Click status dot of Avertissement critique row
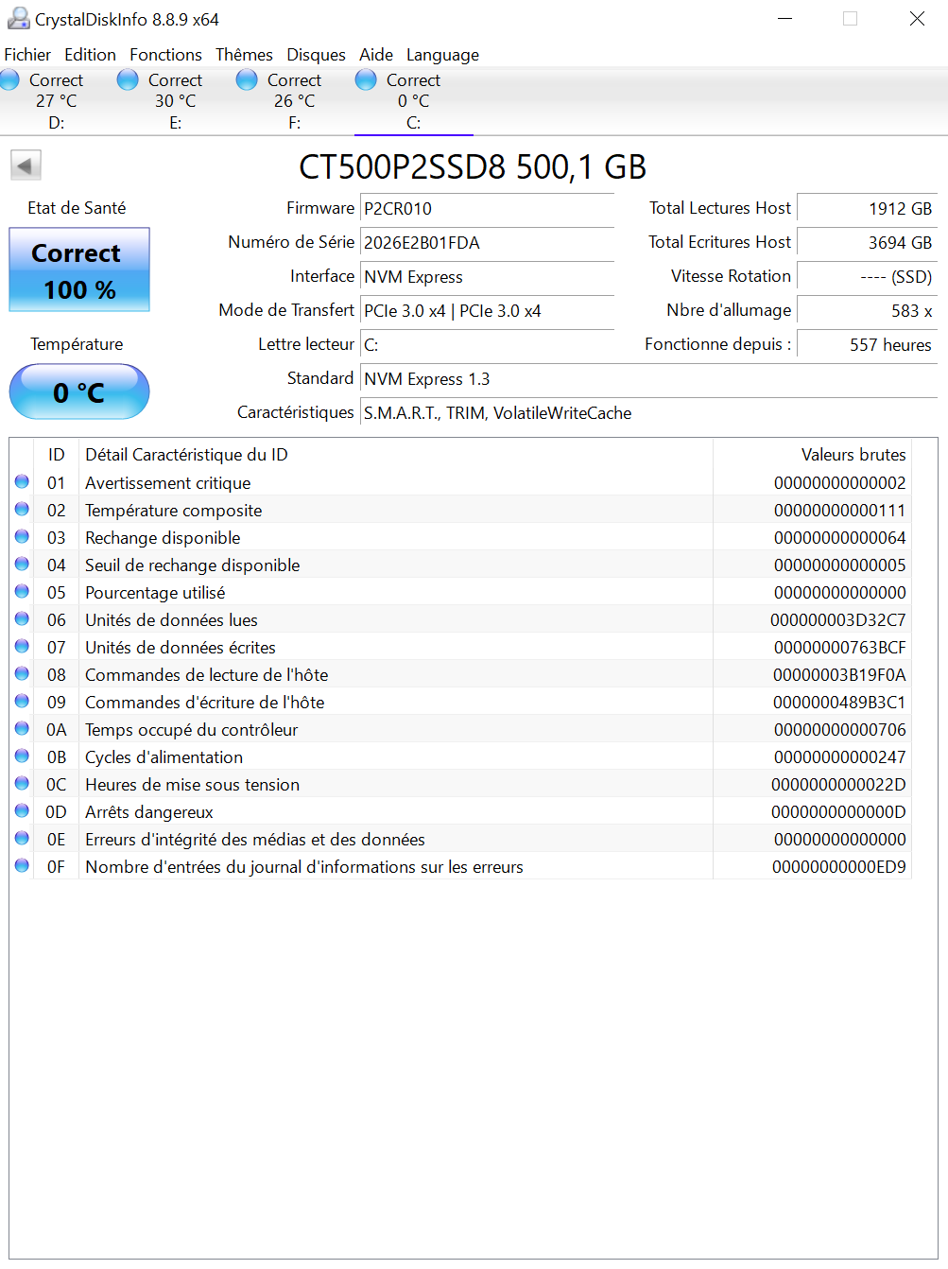Viewport: 948px width, 1269px height. pos(22,481)
